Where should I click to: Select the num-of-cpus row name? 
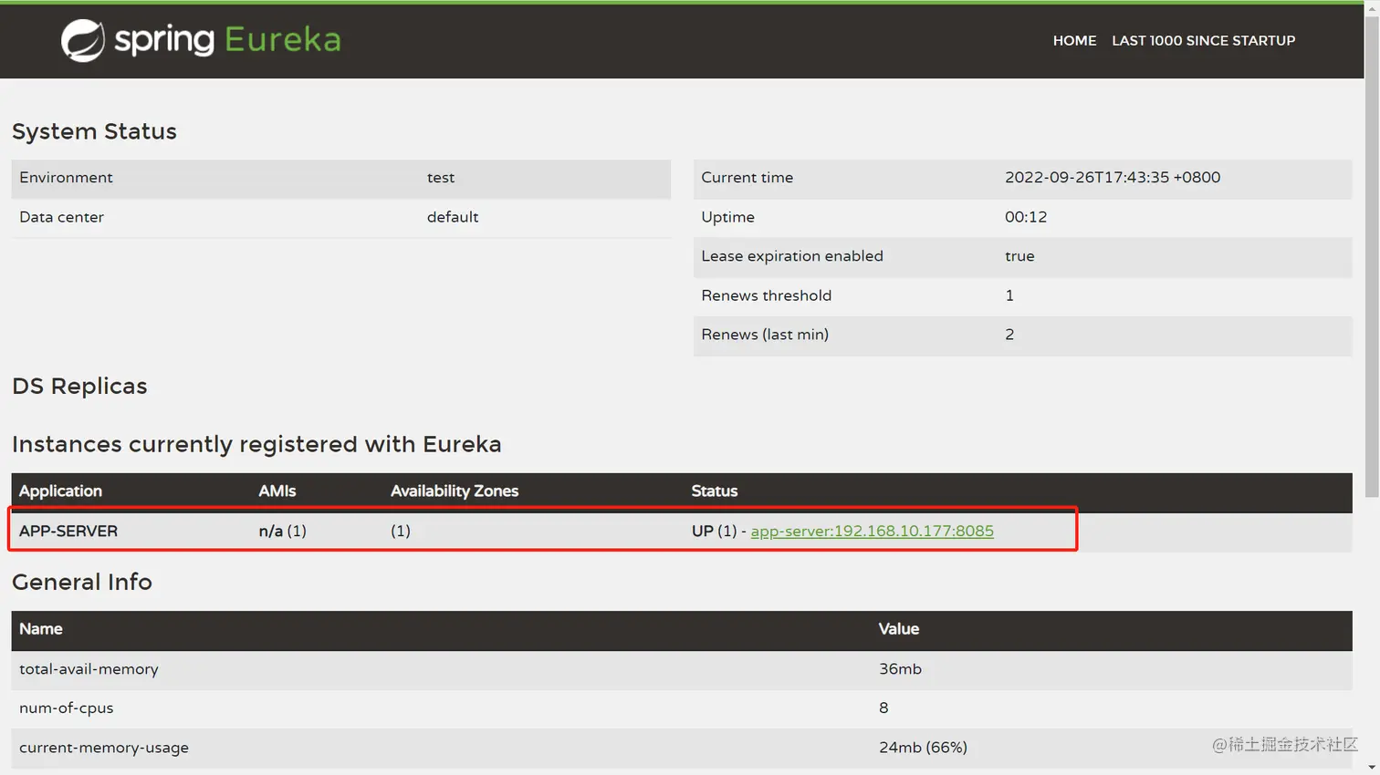click(66, 708)
